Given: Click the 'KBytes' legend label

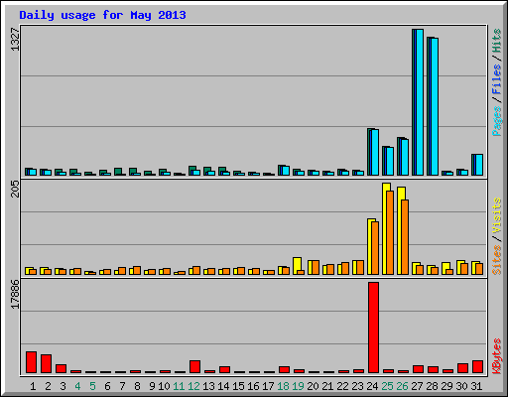Looking at the screenshot, I should coord(497,356).
